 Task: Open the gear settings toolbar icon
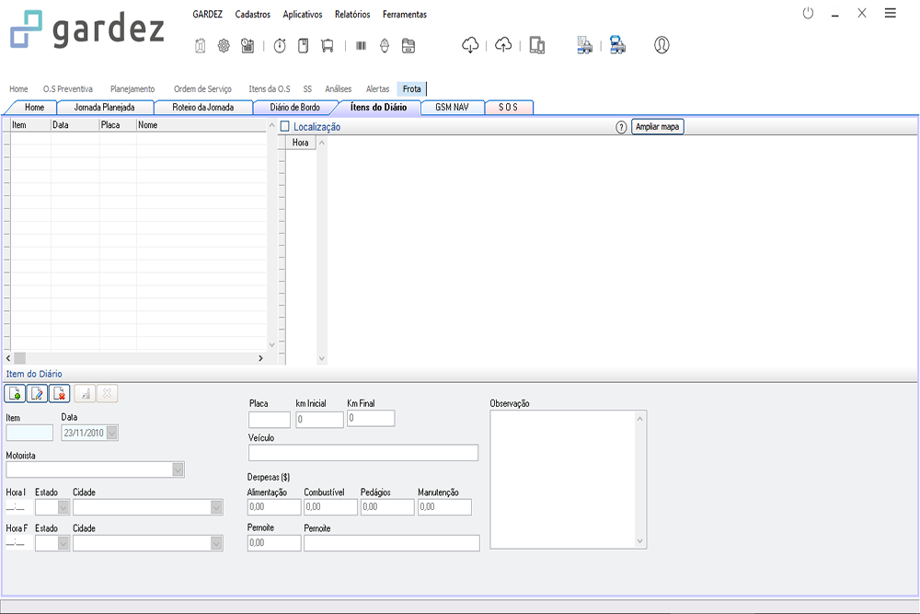224,46
